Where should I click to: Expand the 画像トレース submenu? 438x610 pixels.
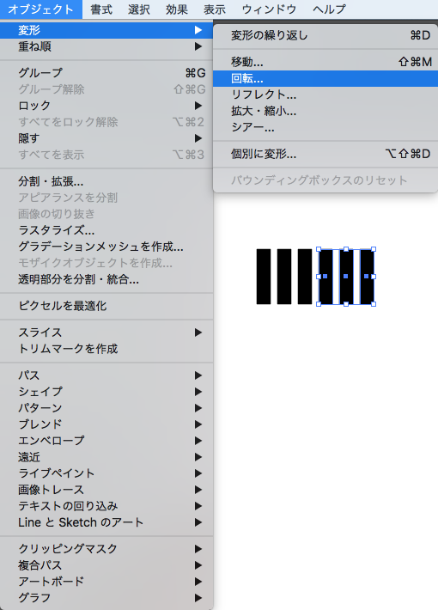[106, 490]
